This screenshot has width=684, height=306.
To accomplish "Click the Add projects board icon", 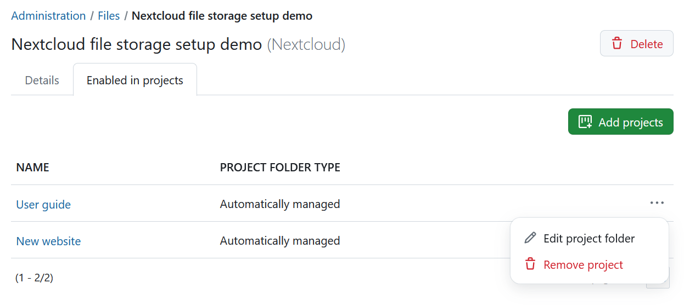I will tap(585, 122).
